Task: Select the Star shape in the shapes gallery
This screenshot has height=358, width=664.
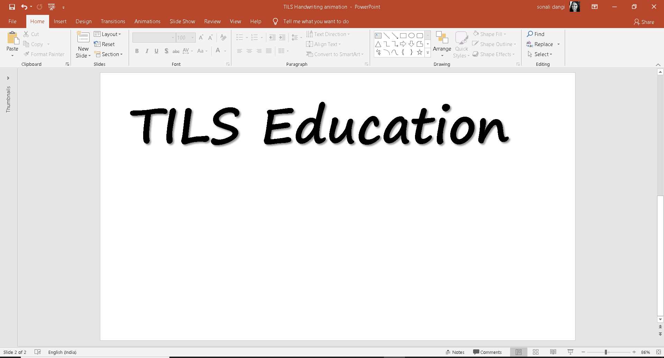Action: point(419,53)
